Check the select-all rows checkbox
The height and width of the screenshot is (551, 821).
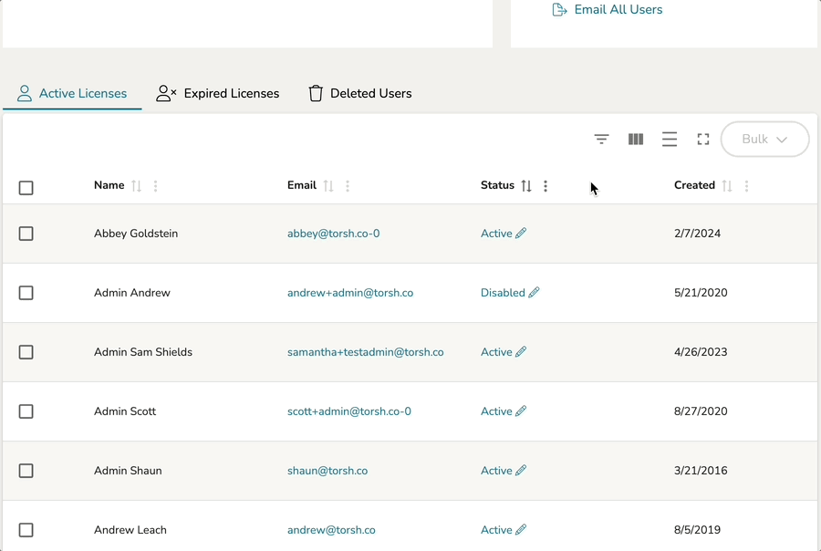26,188
